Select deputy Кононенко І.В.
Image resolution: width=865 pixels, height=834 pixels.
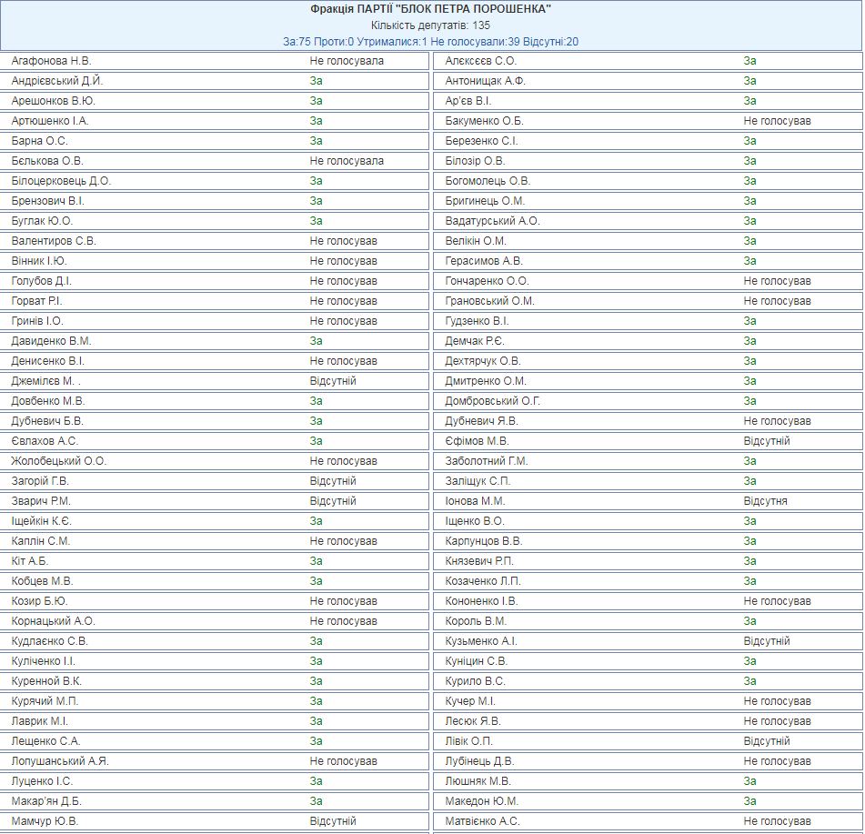click(481, 601)
